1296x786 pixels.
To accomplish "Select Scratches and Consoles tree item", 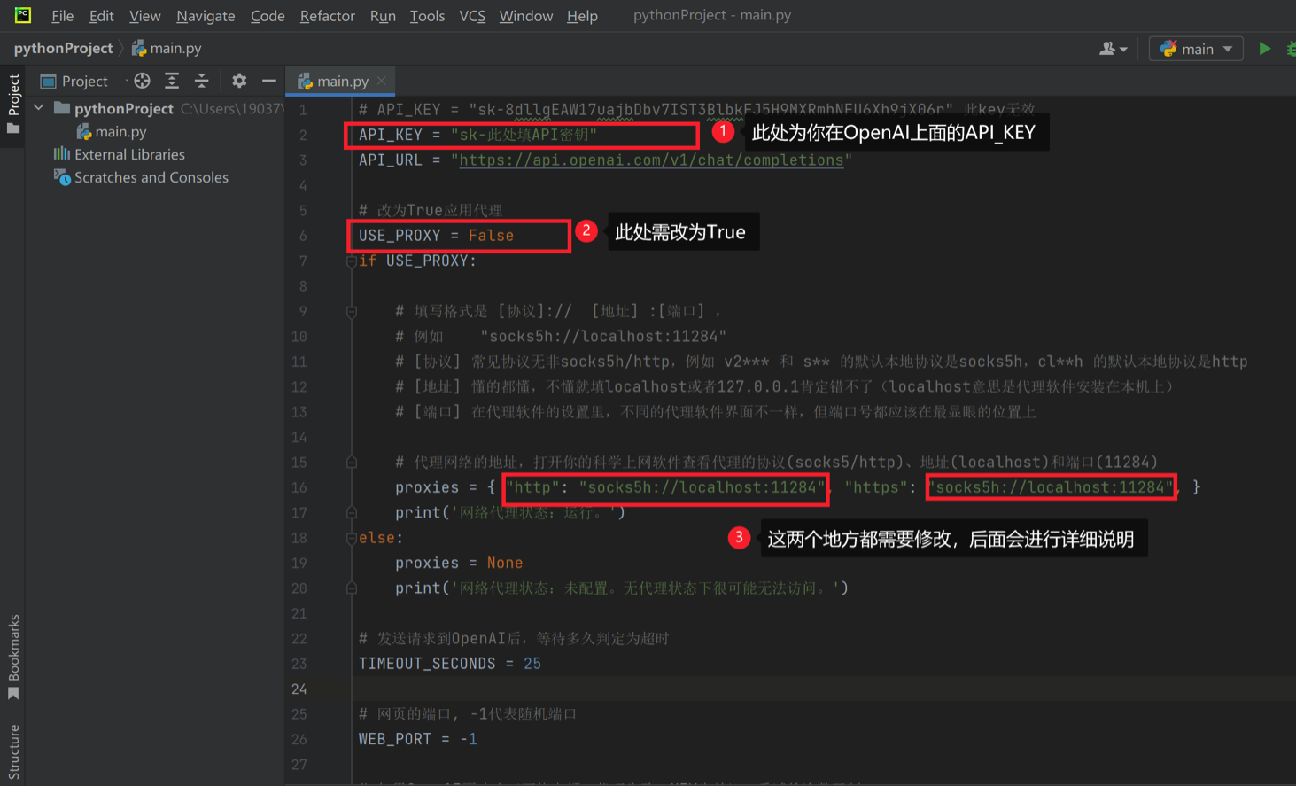I will pos(151,177).
